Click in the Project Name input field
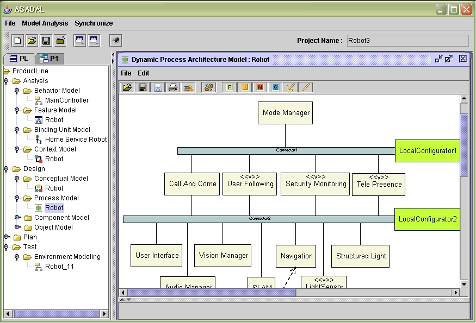476x323 pixels. click(407, 41)
